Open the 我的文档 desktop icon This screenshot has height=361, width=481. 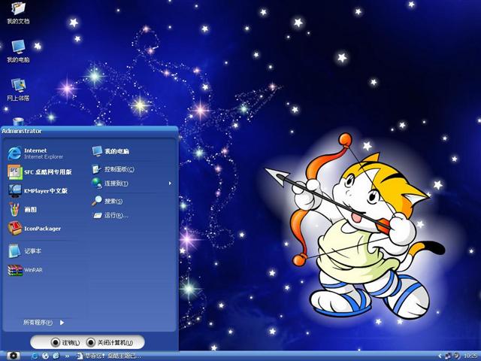point(18,13)
